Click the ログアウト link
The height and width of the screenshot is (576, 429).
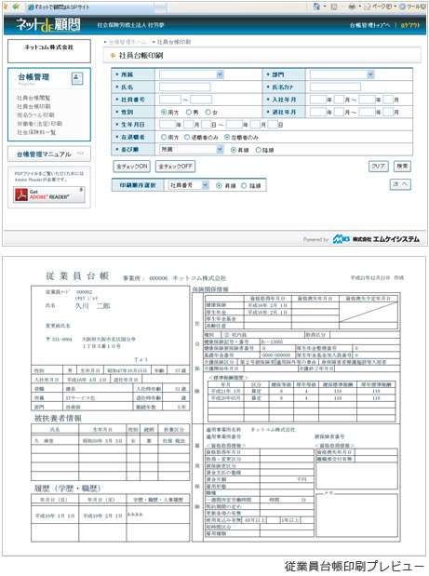409,25
